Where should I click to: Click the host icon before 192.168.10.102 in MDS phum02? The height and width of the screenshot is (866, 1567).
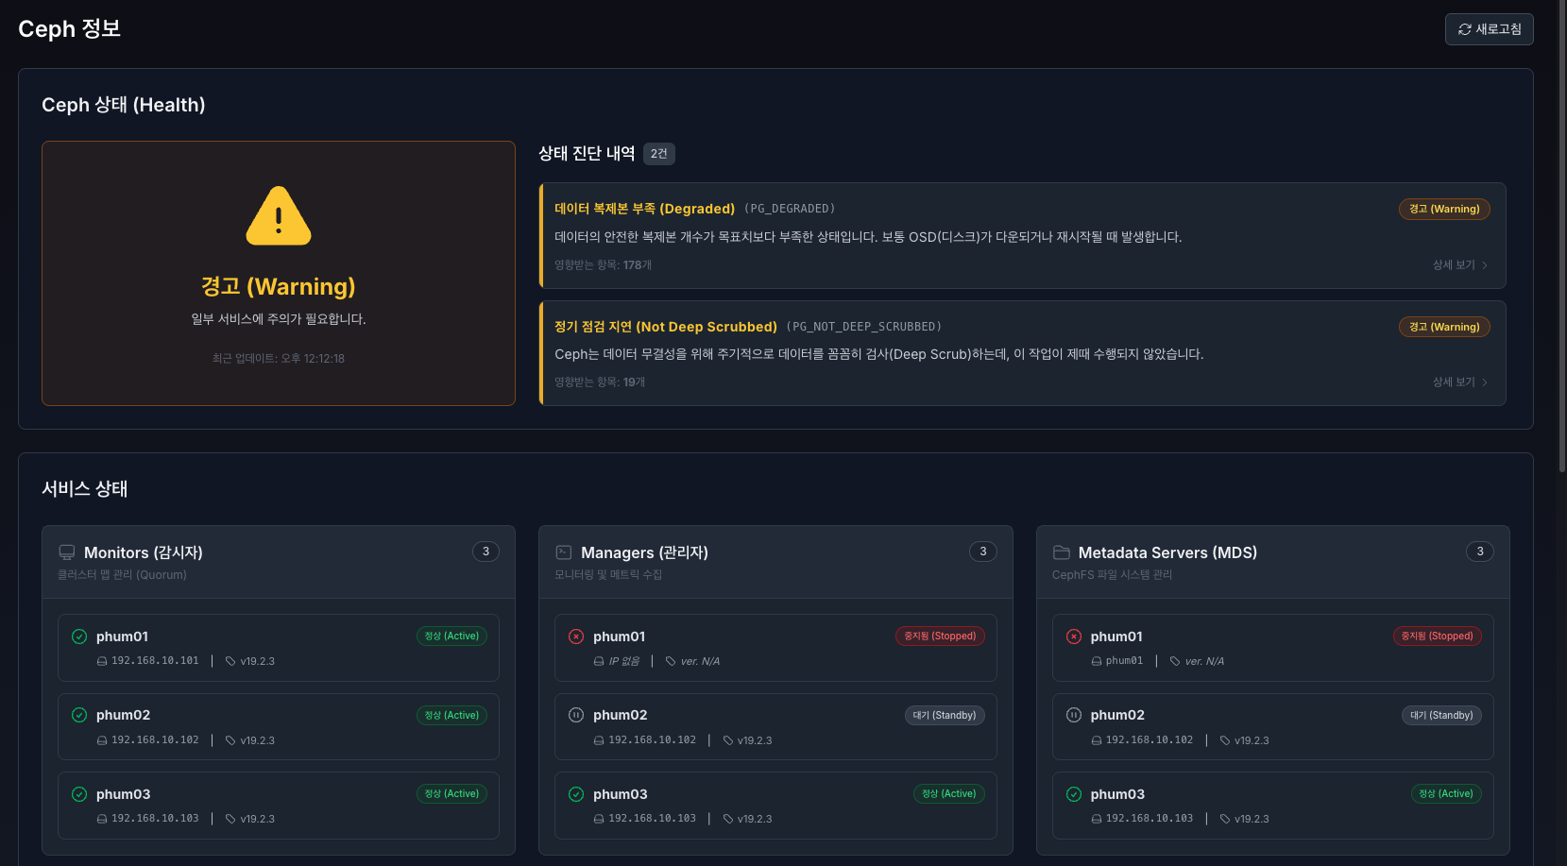point(1097,740)
